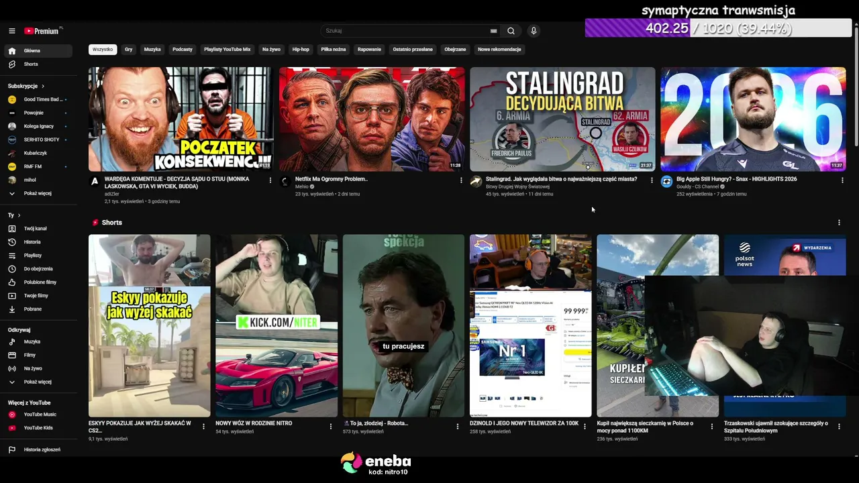The image size is (859, 483).
Task: Select the Podcasty filter chip
Action: 183,50
